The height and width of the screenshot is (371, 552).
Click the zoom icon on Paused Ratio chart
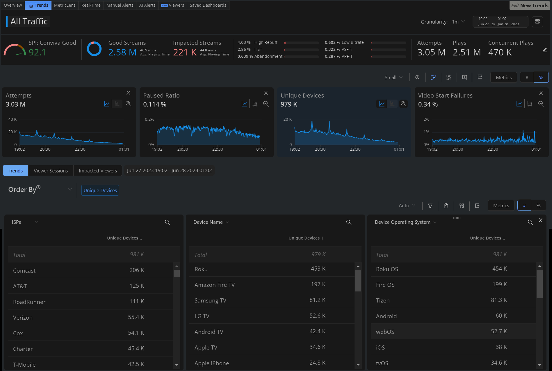(266, 104)
